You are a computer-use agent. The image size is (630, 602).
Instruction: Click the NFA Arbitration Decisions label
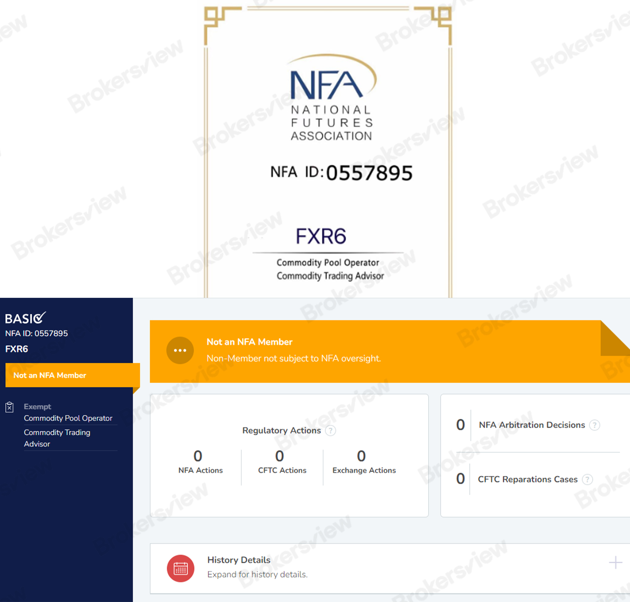(532, 425)
